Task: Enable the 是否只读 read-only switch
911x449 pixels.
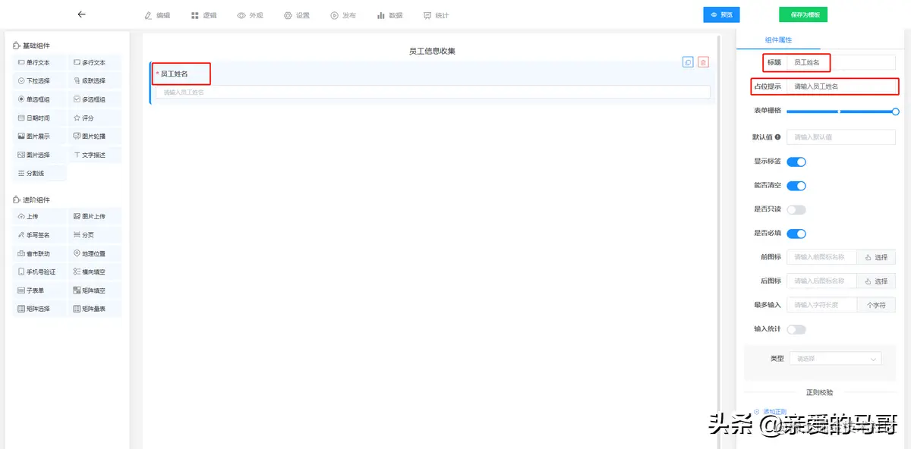Action: 796,209
